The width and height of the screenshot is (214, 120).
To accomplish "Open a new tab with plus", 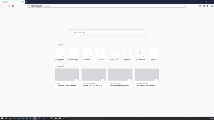I will tap(27, 2).
